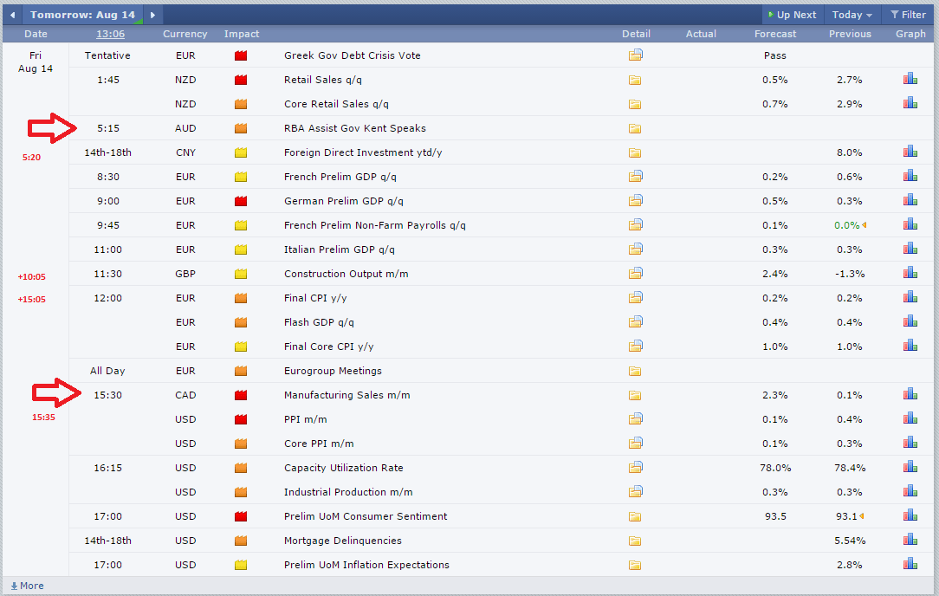This screenshot has height=596, width=939.
Task: Click red impact icon for Greek Gov Debt Crisis Vote
Action: [x=241, y=55]
